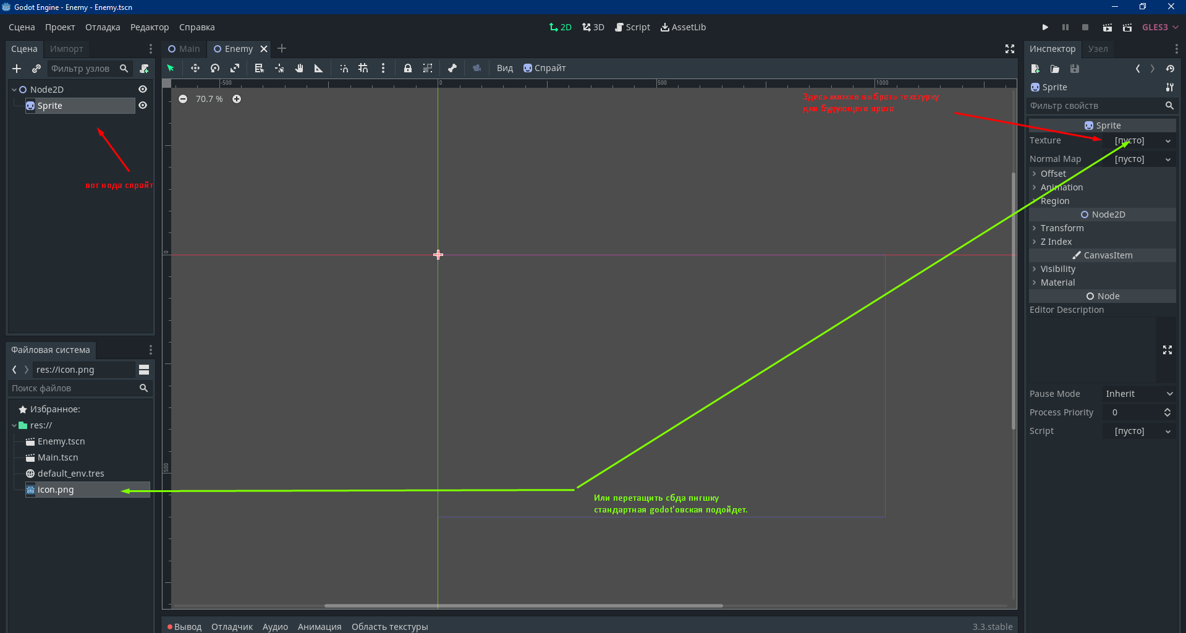Screen dimensions: 1186x633
Task: Open the Проект menu
Action: [60, 27]
